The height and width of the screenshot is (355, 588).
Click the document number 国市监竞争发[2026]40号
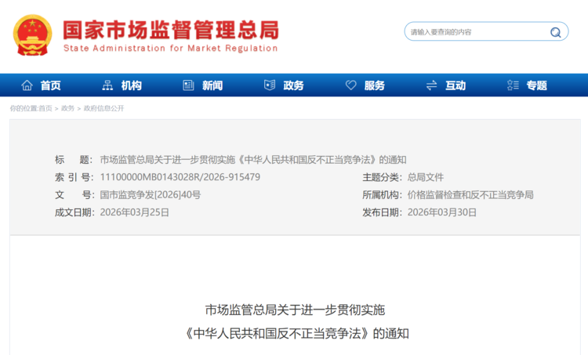151,194
